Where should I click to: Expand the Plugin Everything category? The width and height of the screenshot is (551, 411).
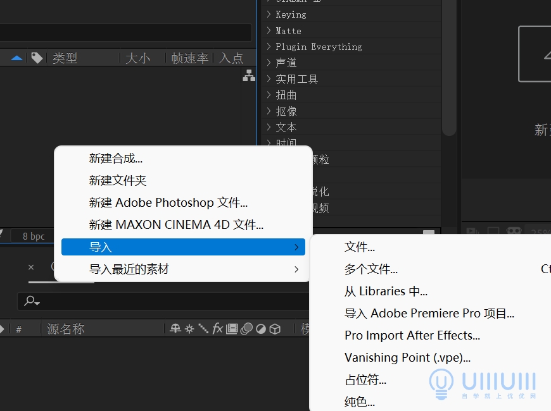(269, 46)
